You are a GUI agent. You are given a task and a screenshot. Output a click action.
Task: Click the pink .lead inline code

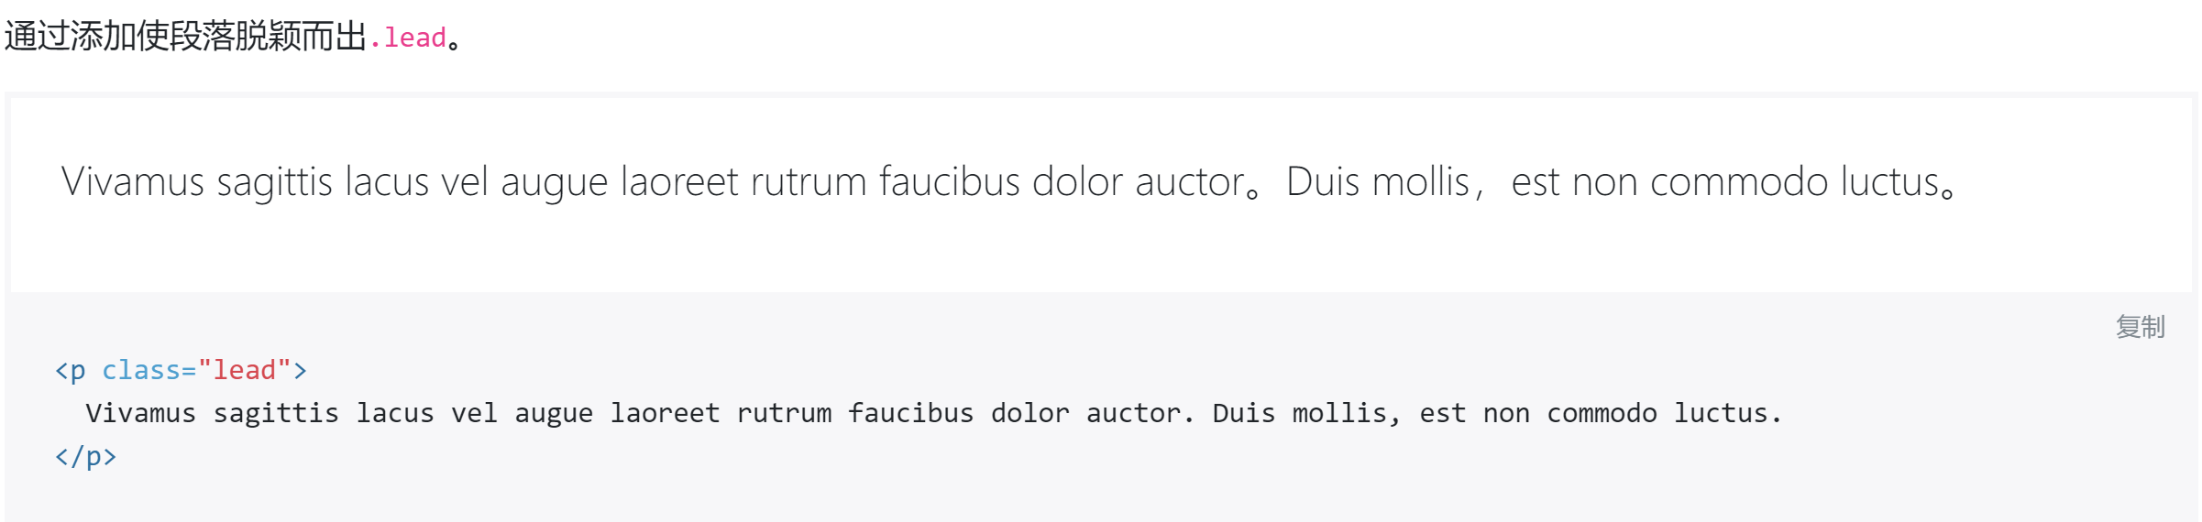(408, 38)
